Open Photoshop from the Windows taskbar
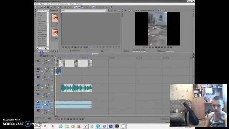This screenshot has height=129, width=229. [111, 126]
